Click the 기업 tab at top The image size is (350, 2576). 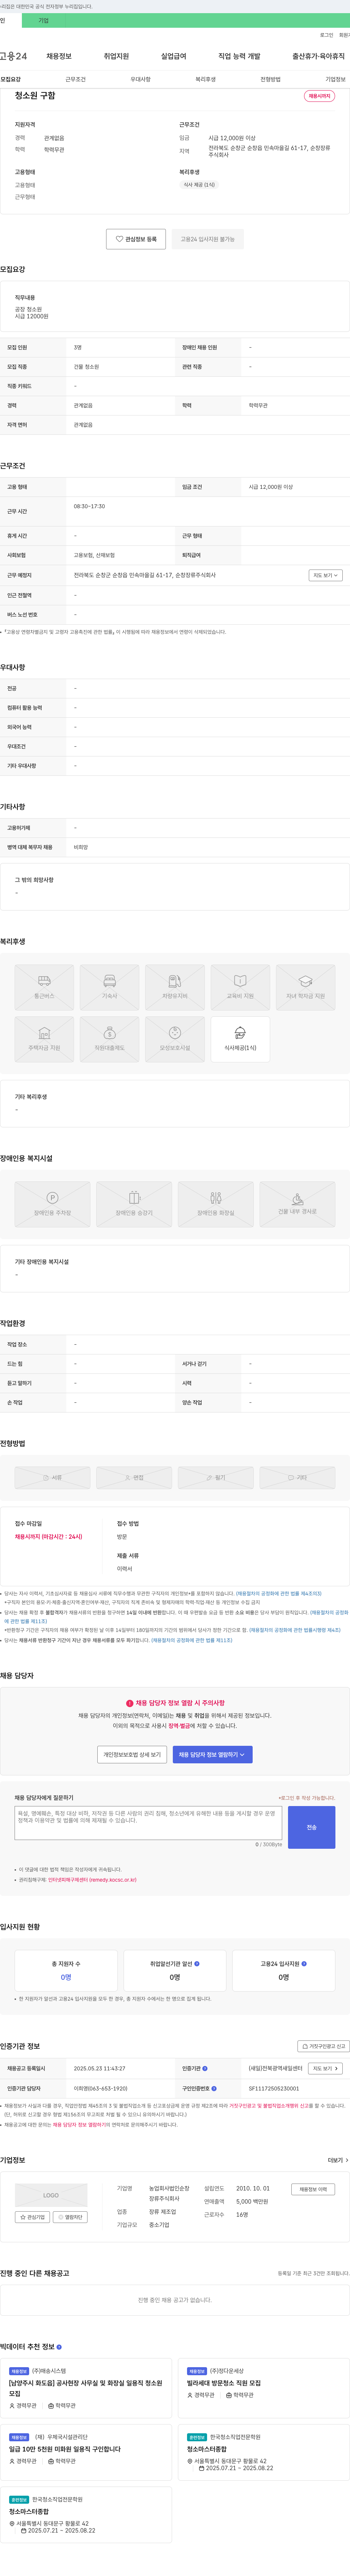[x=43, y=20]
